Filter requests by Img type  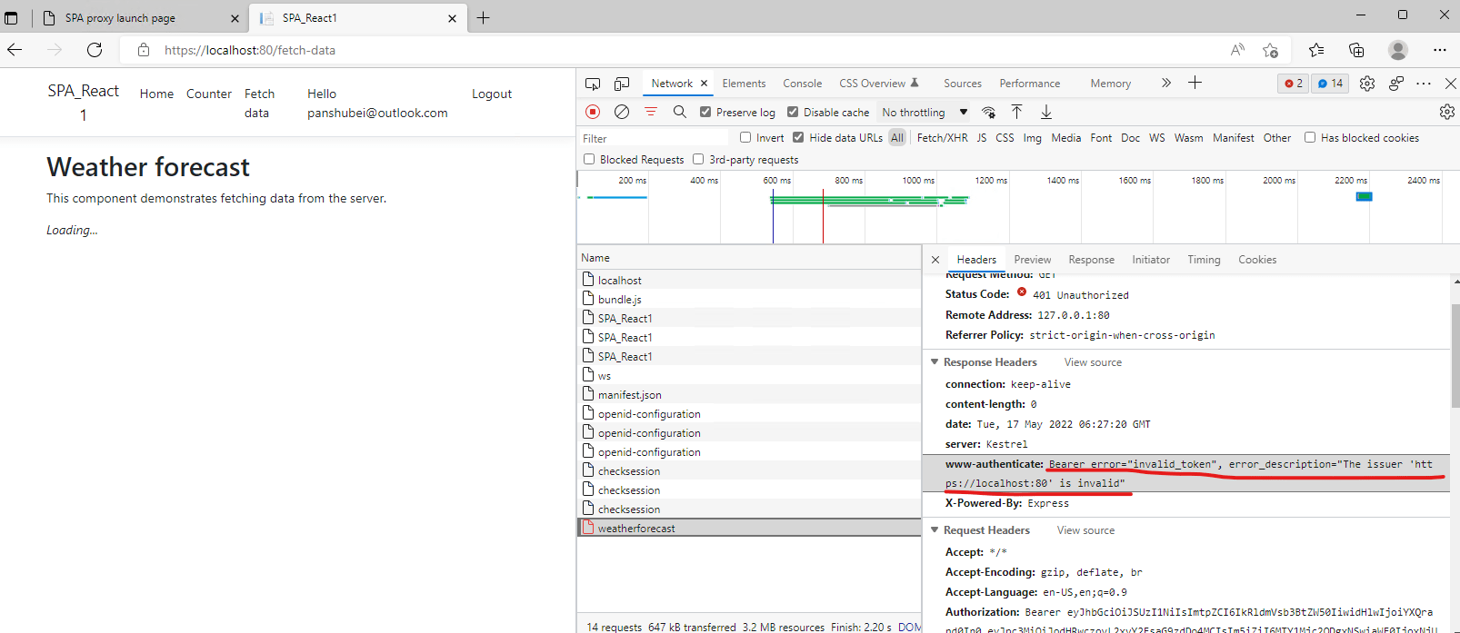(x=1032, y=138)
